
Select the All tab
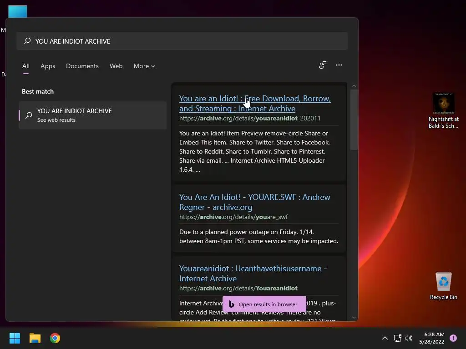(x=26, y=66)
